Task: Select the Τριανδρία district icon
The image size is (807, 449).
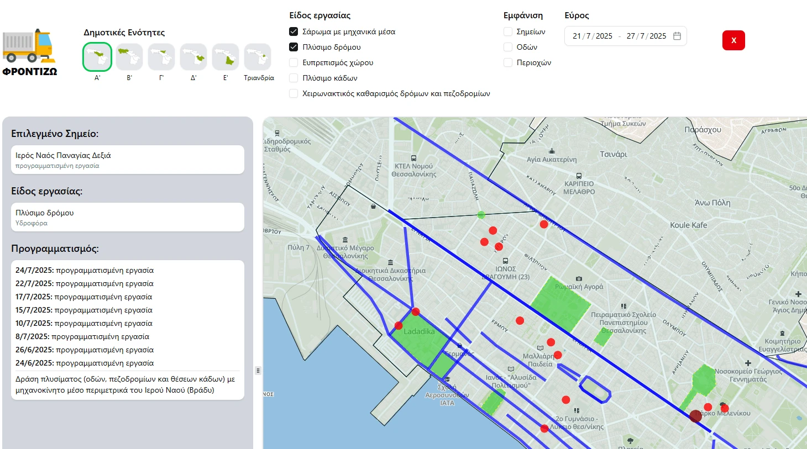Action: 258,57
